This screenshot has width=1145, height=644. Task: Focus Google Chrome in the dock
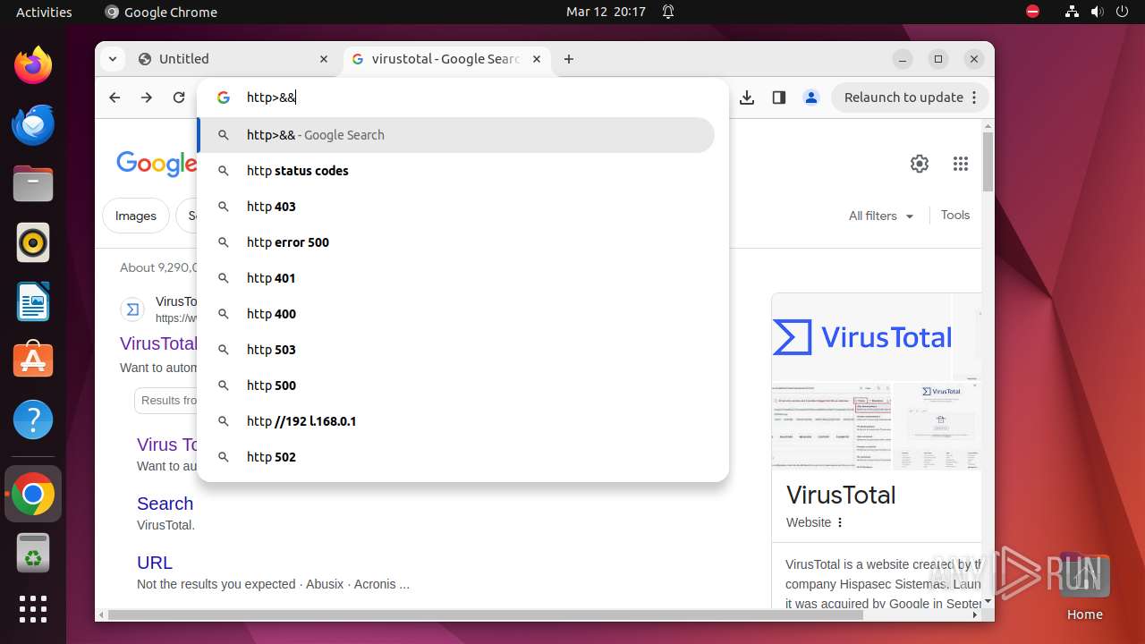point(33,494)
